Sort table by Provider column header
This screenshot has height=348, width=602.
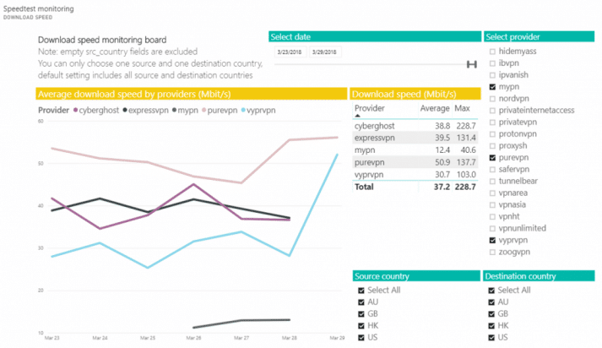click(369, 108)
